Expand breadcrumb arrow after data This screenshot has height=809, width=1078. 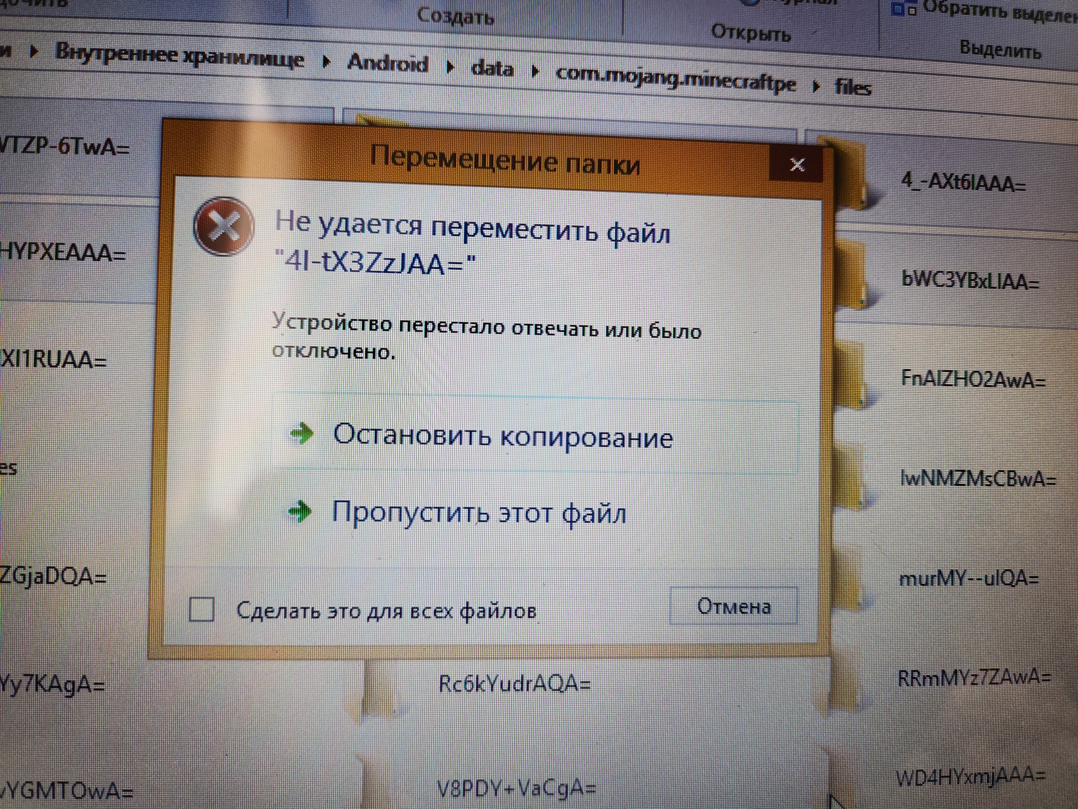[535, 72]
